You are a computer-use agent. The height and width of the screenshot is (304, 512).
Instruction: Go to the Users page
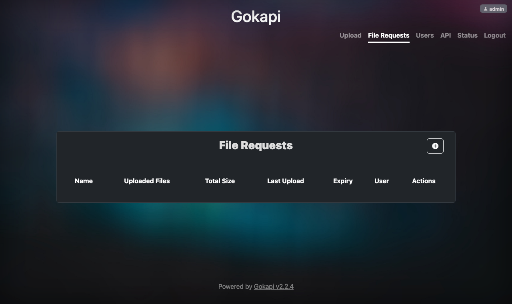425,35
